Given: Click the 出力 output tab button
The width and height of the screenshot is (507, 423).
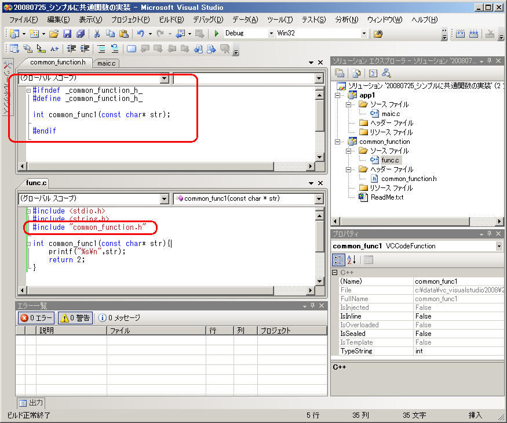Looking at the screenshot, I should 31,403.
